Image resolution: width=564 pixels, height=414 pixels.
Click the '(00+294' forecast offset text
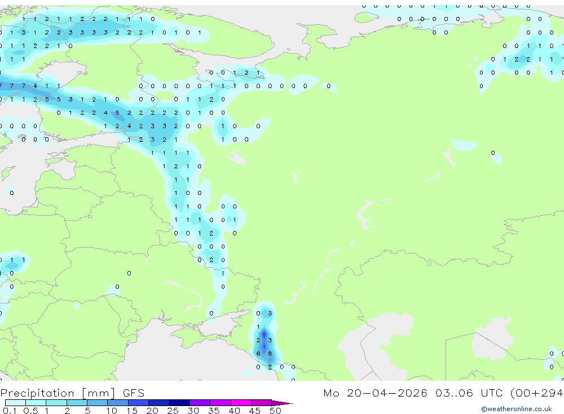[x=537, y=393]
